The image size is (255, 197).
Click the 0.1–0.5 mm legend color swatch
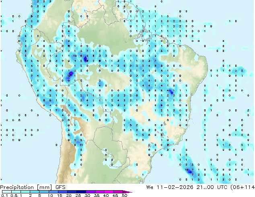click(x=7, y=192)
